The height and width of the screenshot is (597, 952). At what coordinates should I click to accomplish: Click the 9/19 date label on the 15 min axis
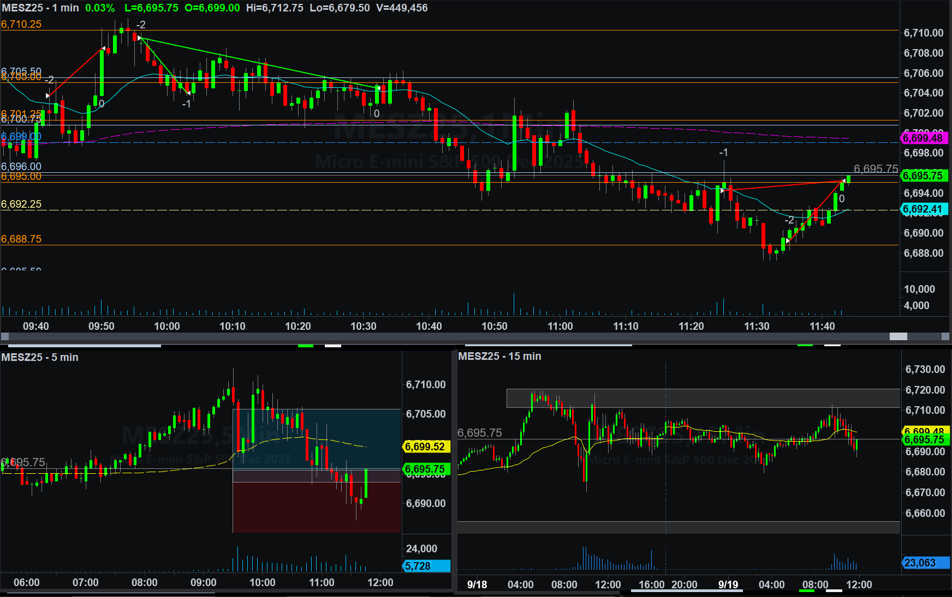[728, 584]
